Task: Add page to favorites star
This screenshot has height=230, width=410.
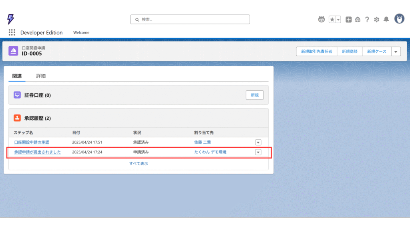Action: click(x=332, y=19)
